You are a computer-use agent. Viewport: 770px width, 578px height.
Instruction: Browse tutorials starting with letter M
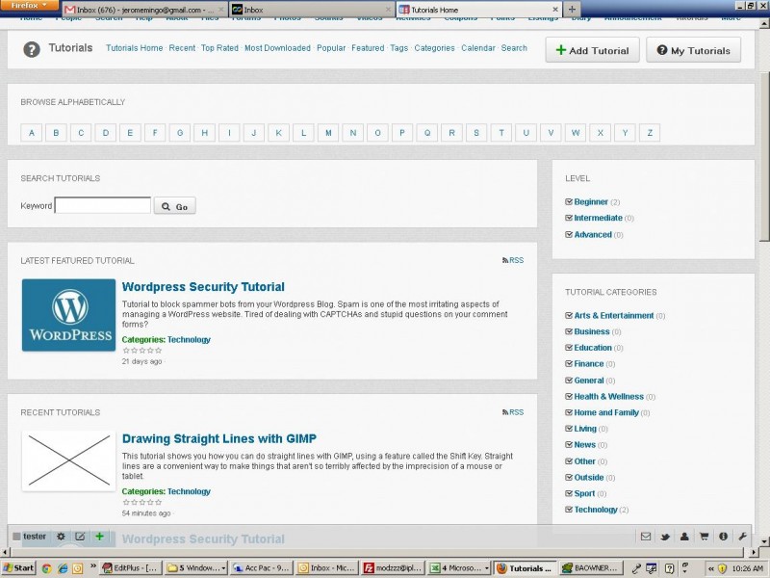[x=328, y=133]
